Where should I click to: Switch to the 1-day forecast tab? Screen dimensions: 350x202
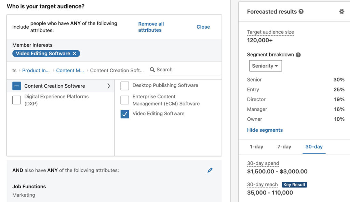[x=256, y=147]
